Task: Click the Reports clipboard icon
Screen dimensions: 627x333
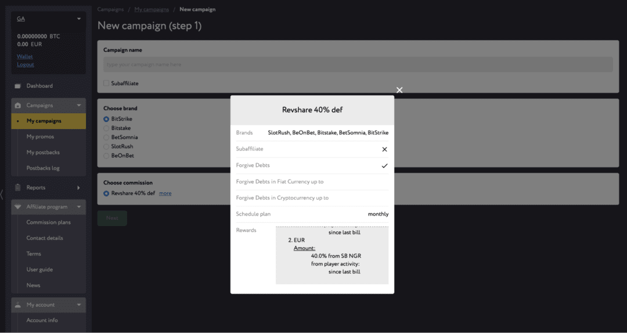Action: pyautogui.click(x=17, y=187)
